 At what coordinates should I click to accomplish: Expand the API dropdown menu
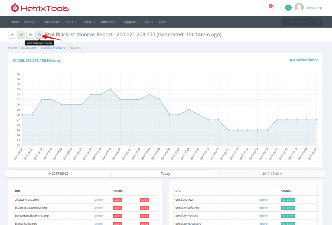149,22
